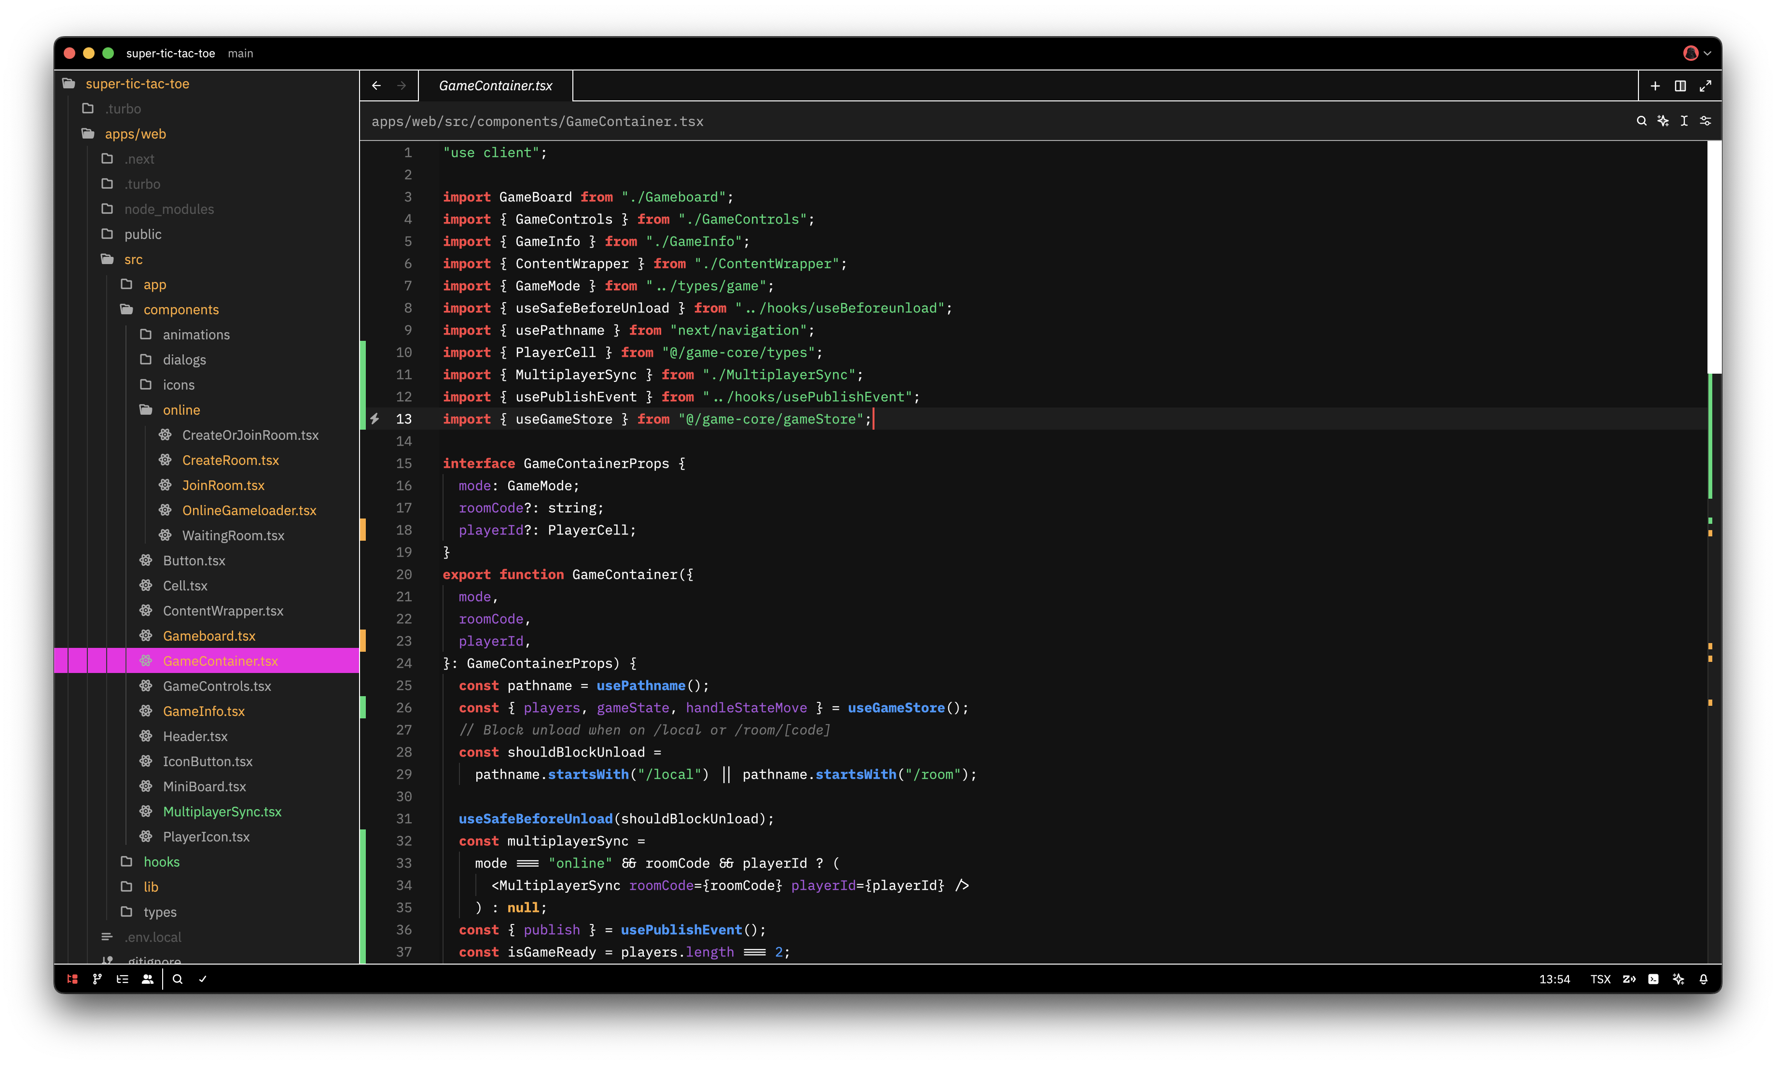Open CreateRoom.tsx file
1776x1065 pixels.
208,460
